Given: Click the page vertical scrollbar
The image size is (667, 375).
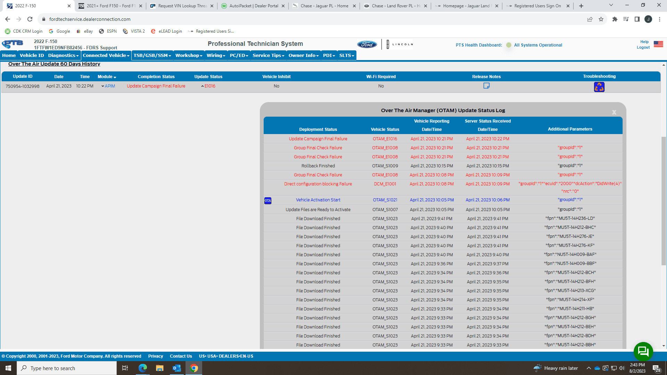Looking at the screenshot, I should (x=664, y=201).
